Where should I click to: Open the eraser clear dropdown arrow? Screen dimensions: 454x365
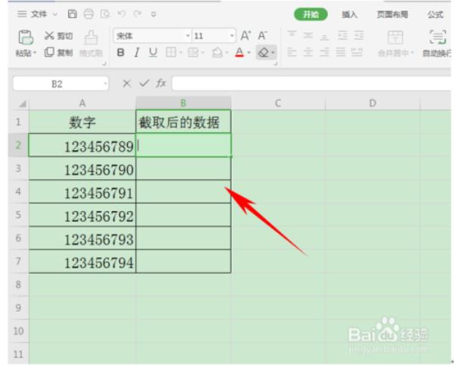pyautogui.click(x=272, y=53)
